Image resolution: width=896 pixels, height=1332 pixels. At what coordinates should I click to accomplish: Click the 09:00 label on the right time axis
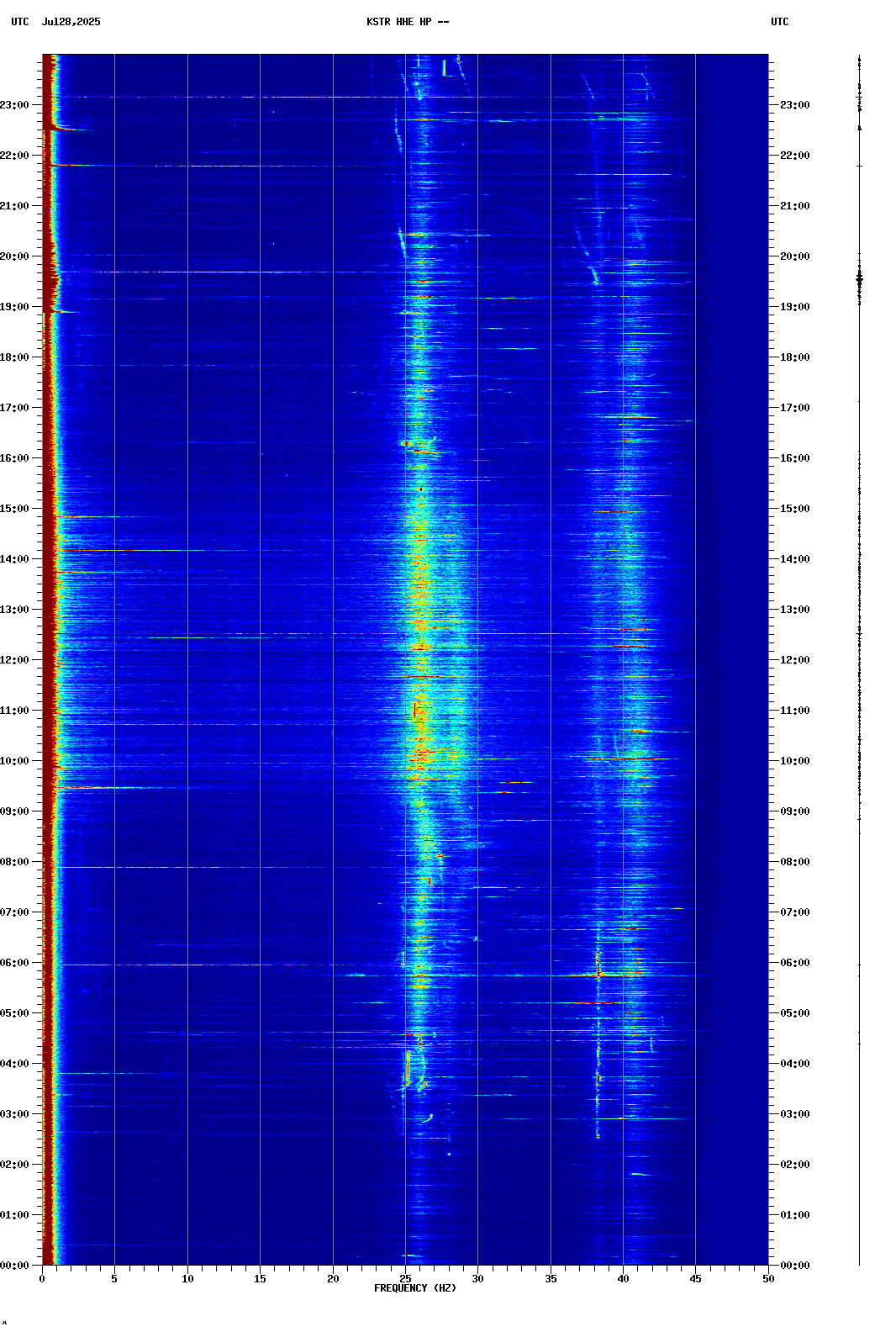pos(795,811)
